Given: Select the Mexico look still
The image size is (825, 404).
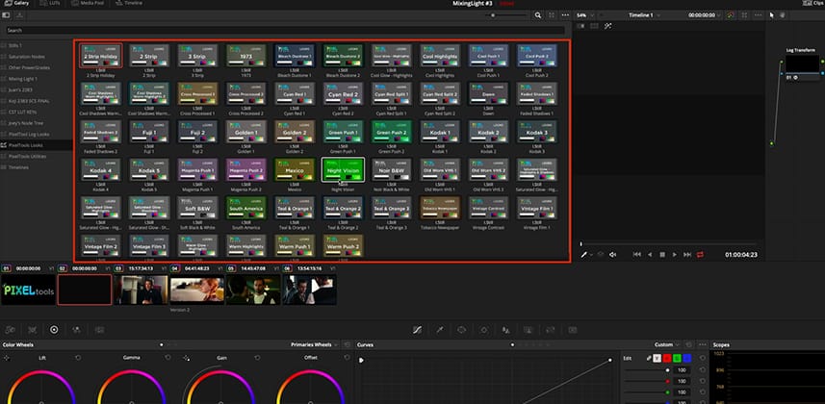Looking at the screenshot, I should coord(295,170).
